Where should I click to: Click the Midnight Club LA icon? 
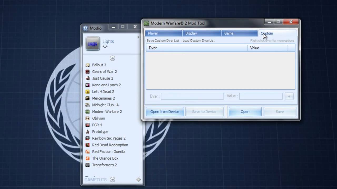click(87, 105)
